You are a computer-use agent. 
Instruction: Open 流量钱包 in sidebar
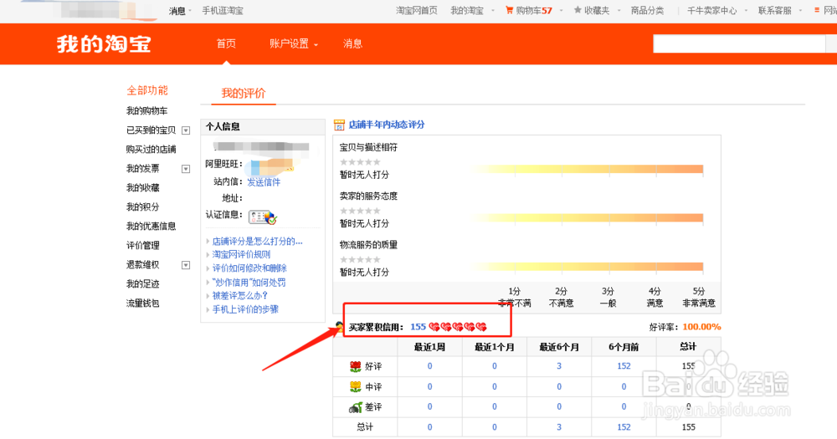click(142, 303)
